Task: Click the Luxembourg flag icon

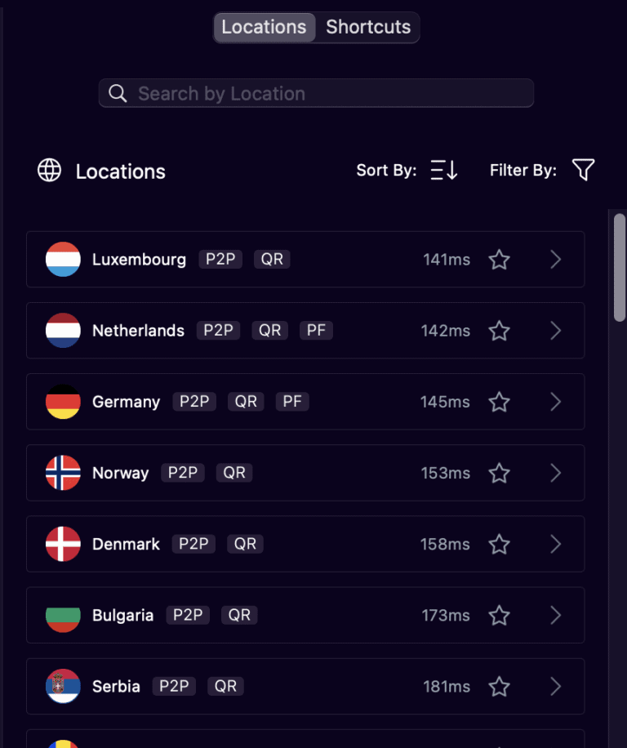Action: pos(63,260)
